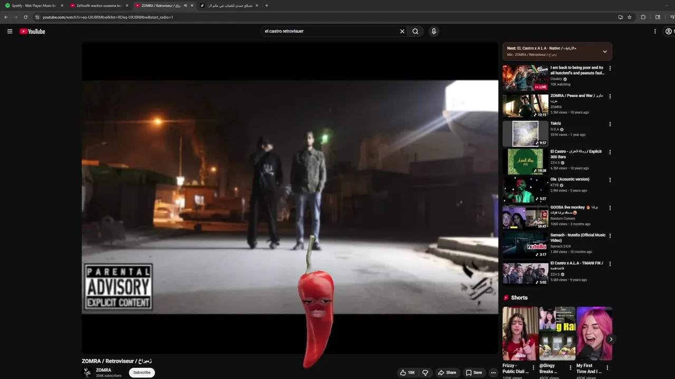This screenshot has width=675, height=379.
Task: Click the browser forward arrow
Action: click(x=15, y=17)
